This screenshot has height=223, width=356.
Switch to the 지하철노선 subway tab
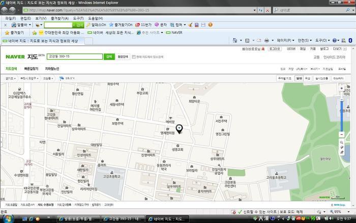(52, 69)
